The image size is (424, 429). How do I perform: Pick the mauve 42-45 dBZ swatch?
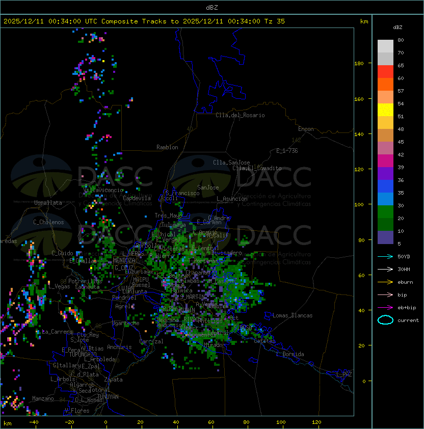pos(385,148)
